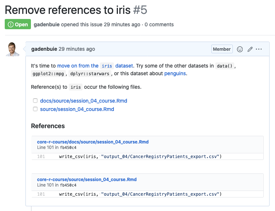The width and height of the screenshot is (275, 211).
Task: Add an emoji reaction to the comment
Action: (x=240, y=49)
